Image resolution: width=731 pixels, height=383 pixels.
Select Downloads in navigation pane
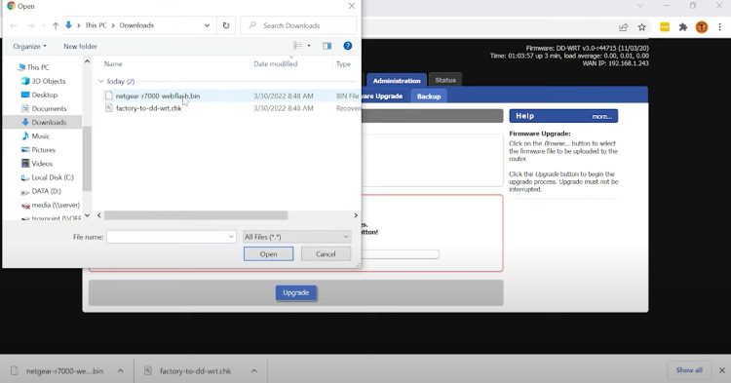pos(43,122)
